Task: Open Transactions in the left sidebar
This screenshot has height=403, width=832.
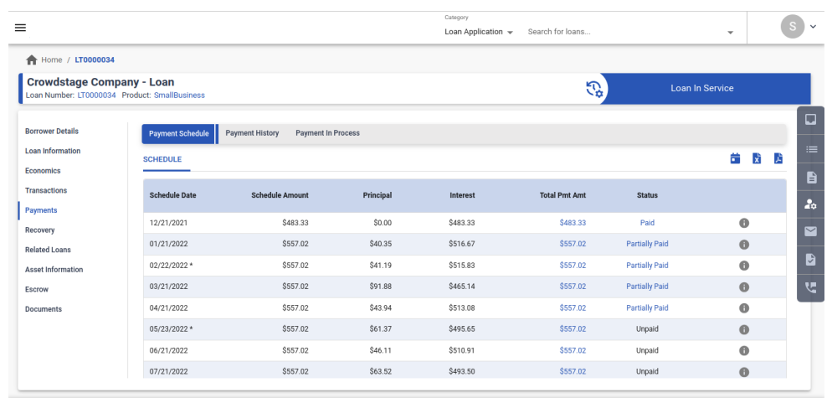Action: [x=46, y=191]
